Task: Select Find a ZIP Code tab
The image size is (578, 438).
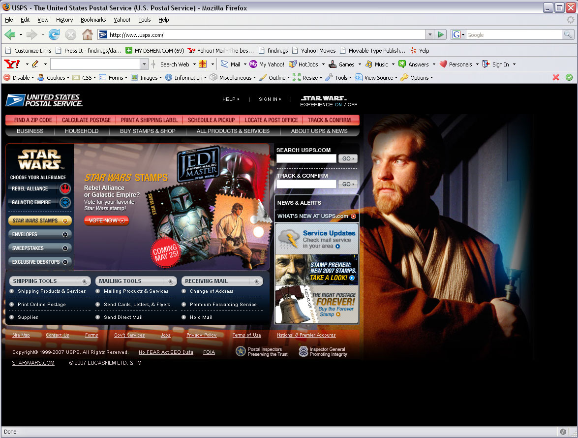Action: click(x=33, y=120)
